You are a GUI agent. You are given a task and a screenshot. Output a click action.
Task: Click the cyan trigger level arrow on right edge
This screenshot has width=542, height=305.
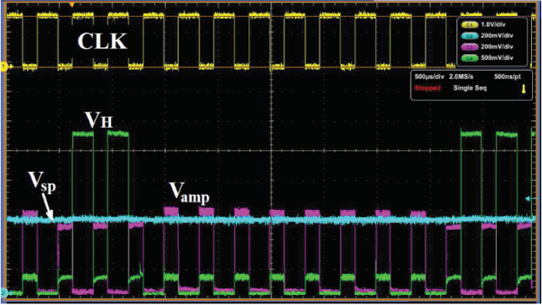click(x=529, y=198)
